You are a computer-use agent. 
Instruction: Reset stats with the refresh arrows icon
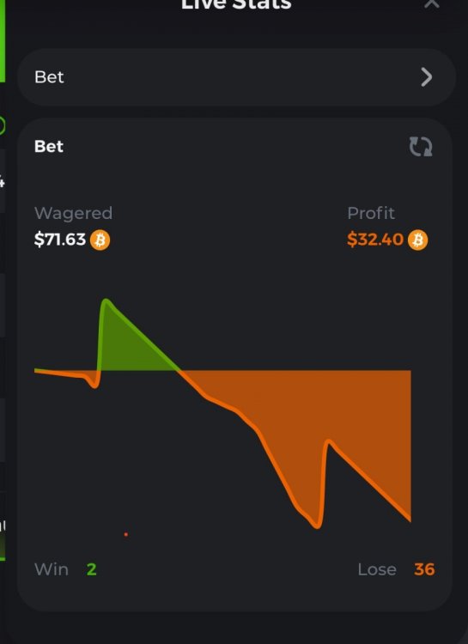421,147
